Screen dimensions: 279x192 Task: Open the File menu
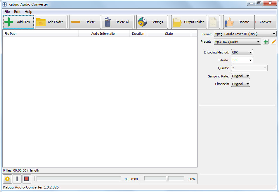[7, 12]
